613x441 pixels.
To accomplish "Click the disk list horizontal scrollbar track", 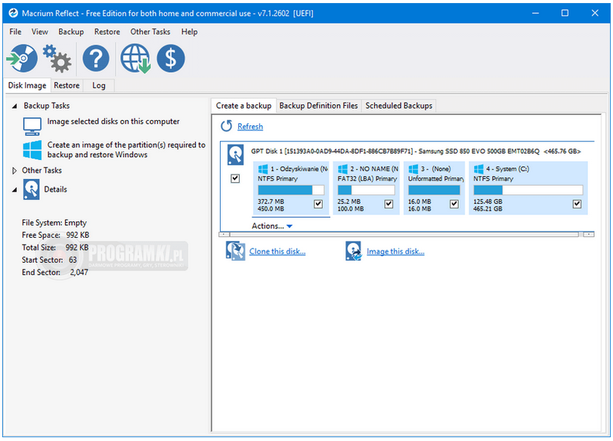I will [404, 234].
